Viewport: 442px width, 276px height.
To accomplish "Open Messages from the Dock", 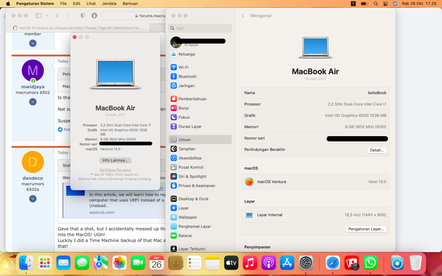I will (x=82, y=263).
